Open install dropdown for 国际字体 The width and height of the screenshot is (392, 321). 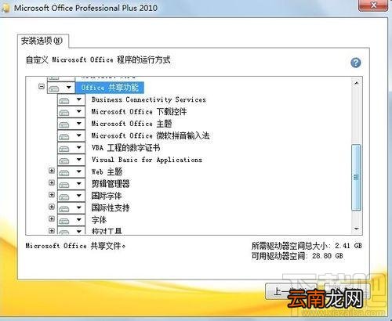pyautogui.click(x=71, y=196)
